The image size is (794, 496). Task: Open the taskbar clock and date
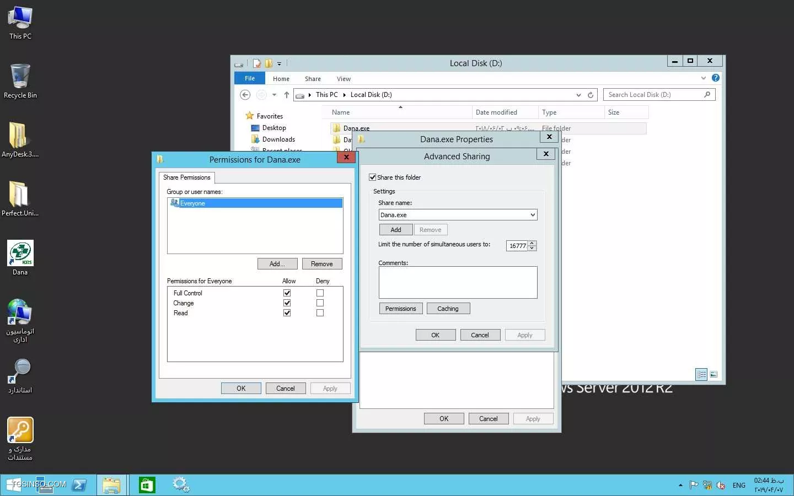pyautogui.click(x=769, y=485)
